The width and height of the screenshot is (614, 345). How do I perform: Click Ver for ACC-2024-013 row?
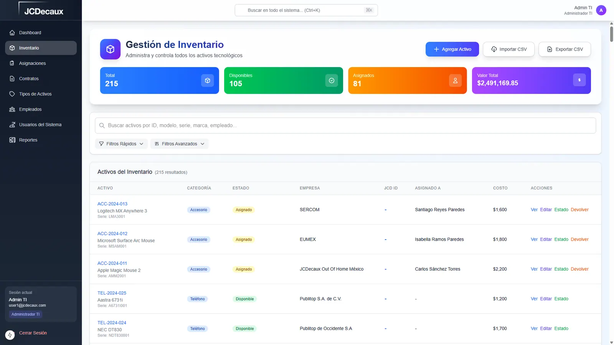[x=534, y=210]
